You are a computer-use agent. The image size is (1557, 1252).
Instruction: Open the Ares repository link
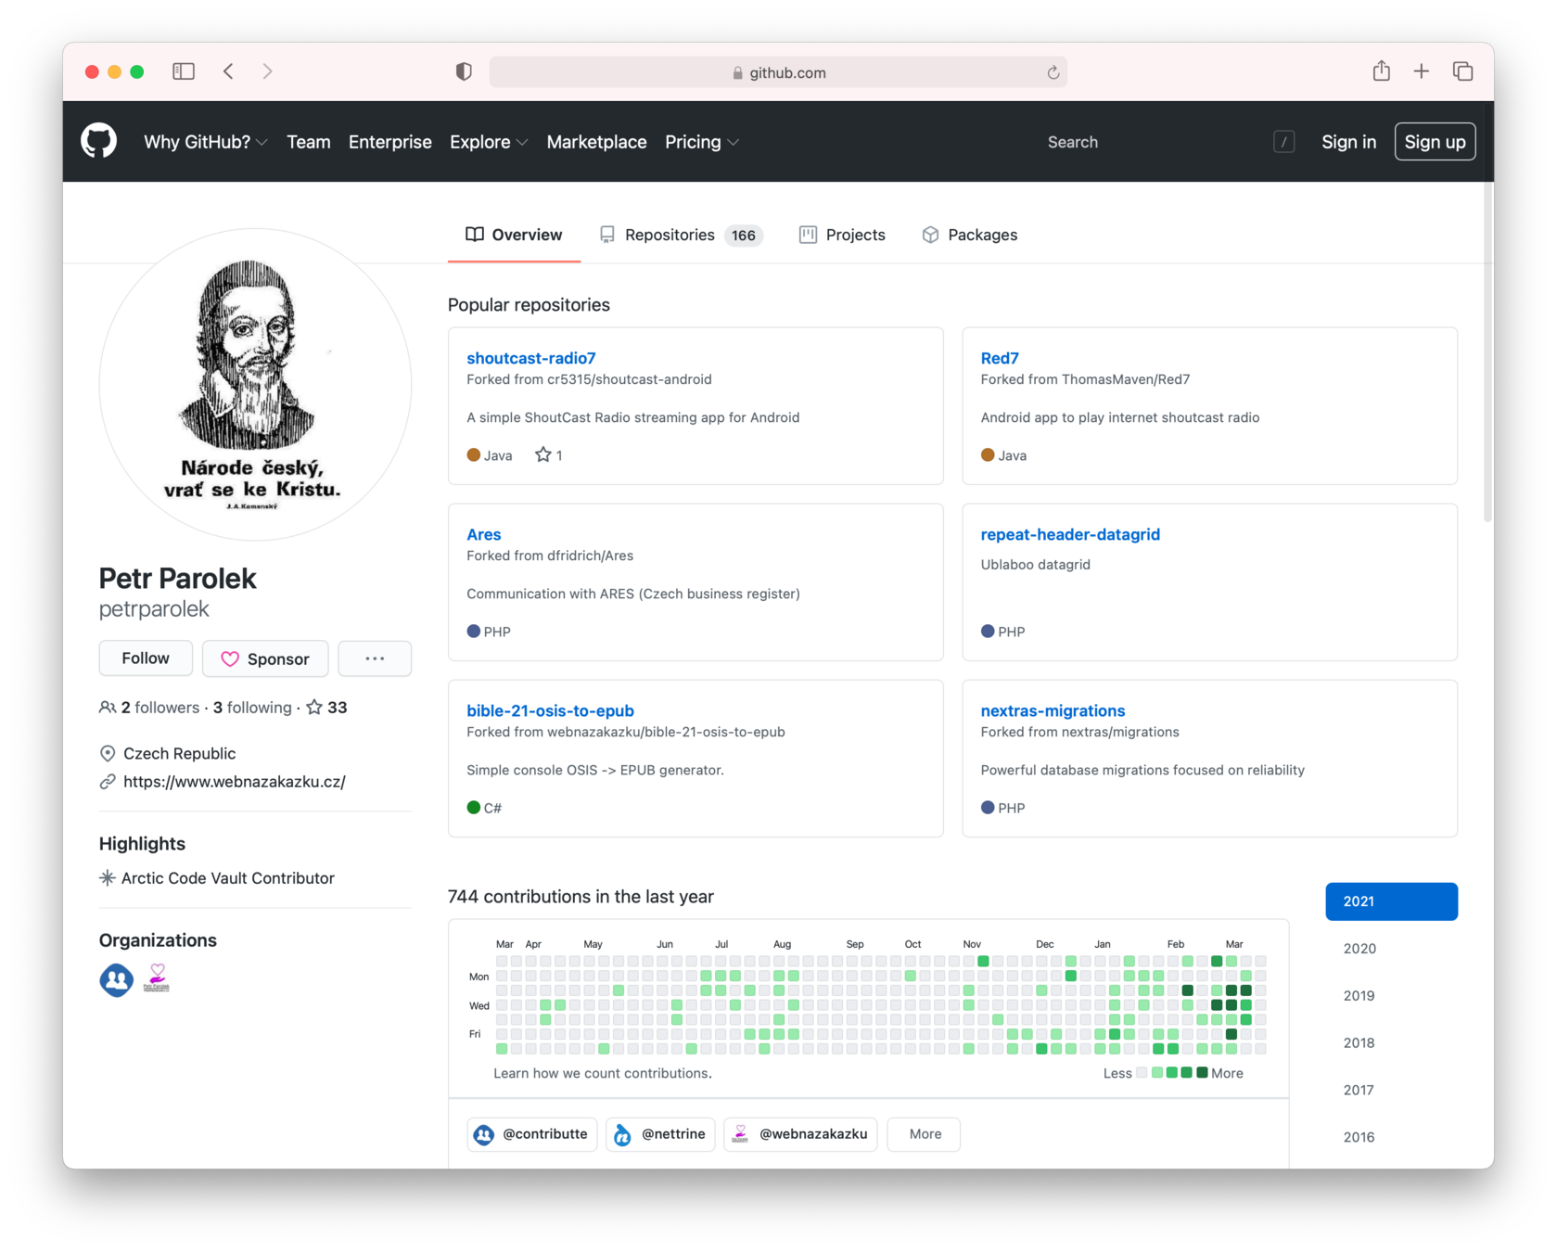483,534
